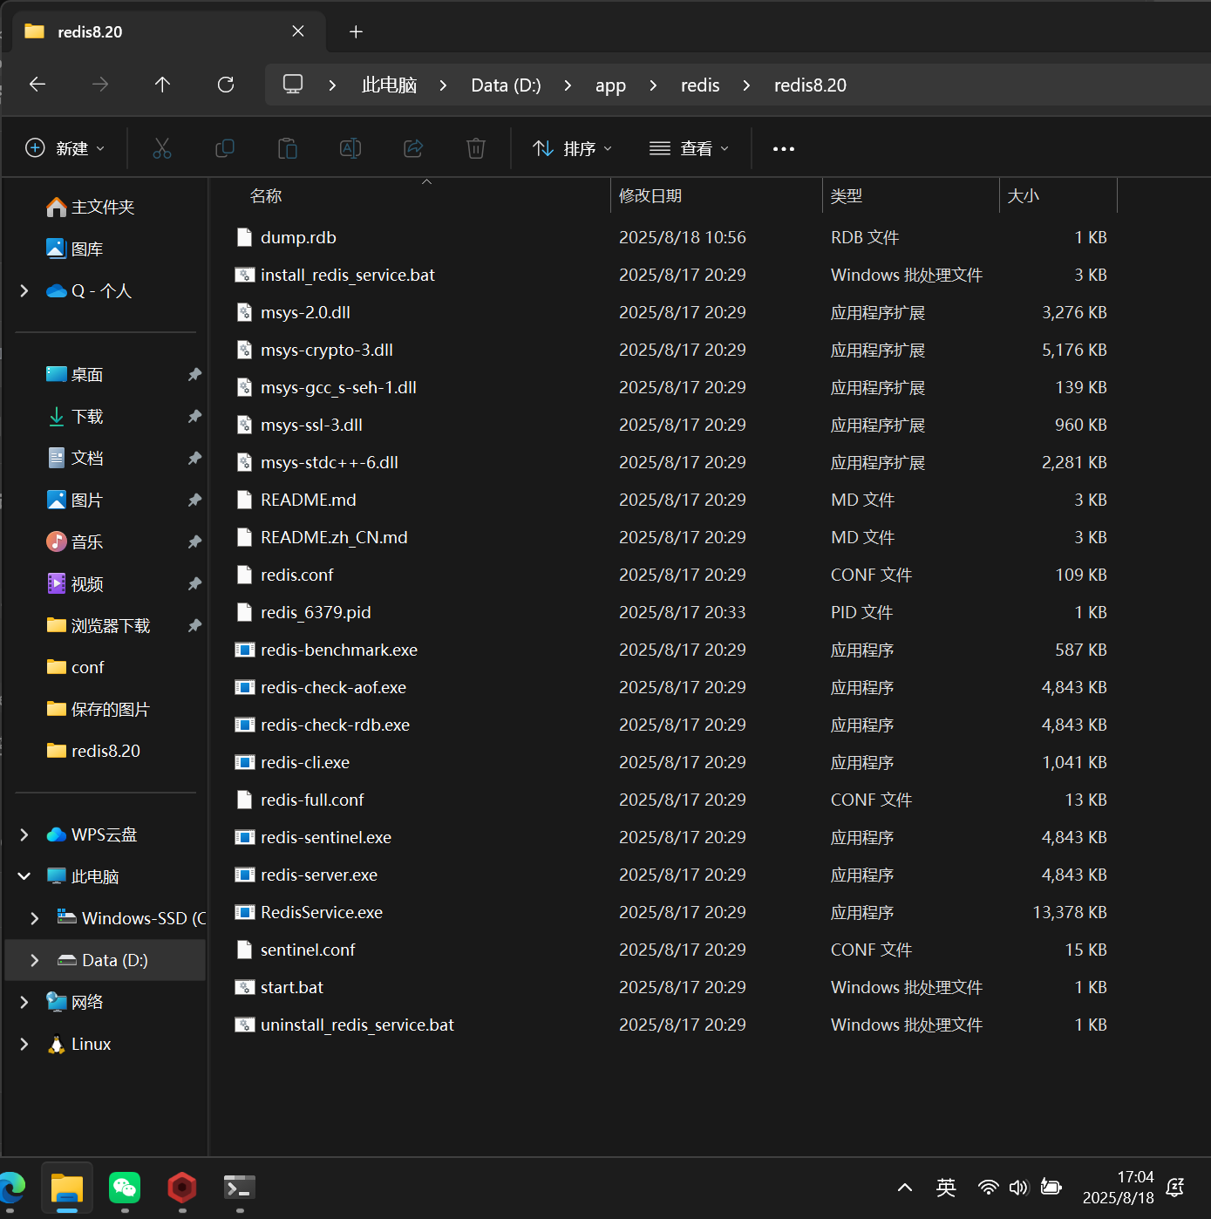This screenshot has width=1211, height=1219.
Task: Expand the Data (D:) drive node
Action: tap(35, 960)
